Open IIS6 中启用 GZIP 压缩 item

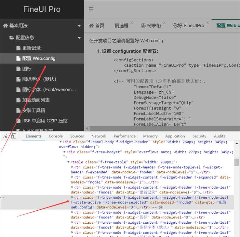[45, 121]
